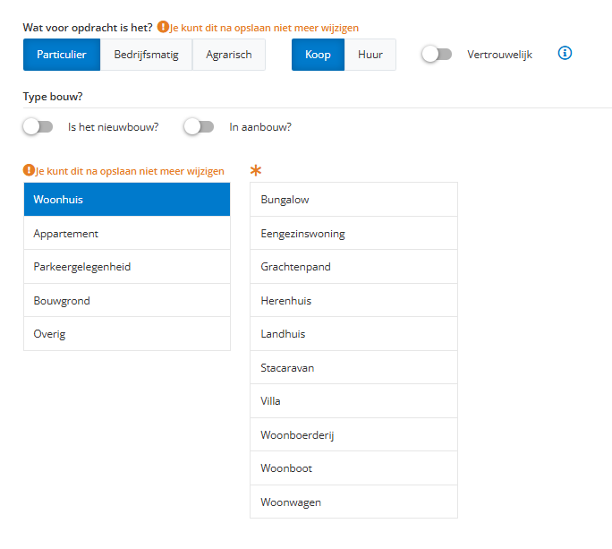Screen dimensions: 612x549
Task: Select Bungalow as house type
Action: (x=353, y=200)
